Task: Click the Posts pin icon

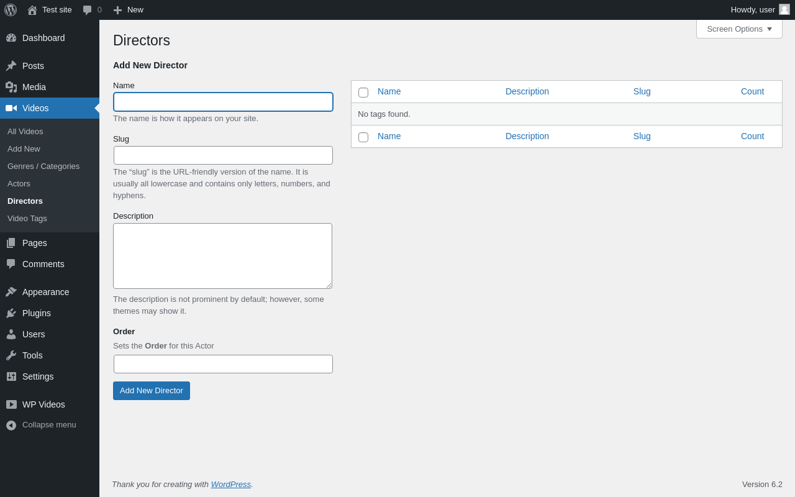Action: point(11,66)
